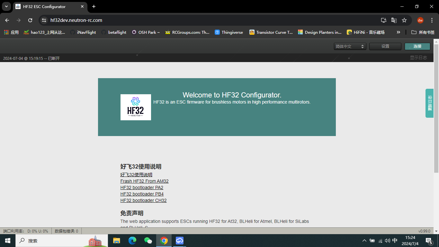
Task: Select the HF32 ESC Configurator tab
Action: [x=50, y=7]
